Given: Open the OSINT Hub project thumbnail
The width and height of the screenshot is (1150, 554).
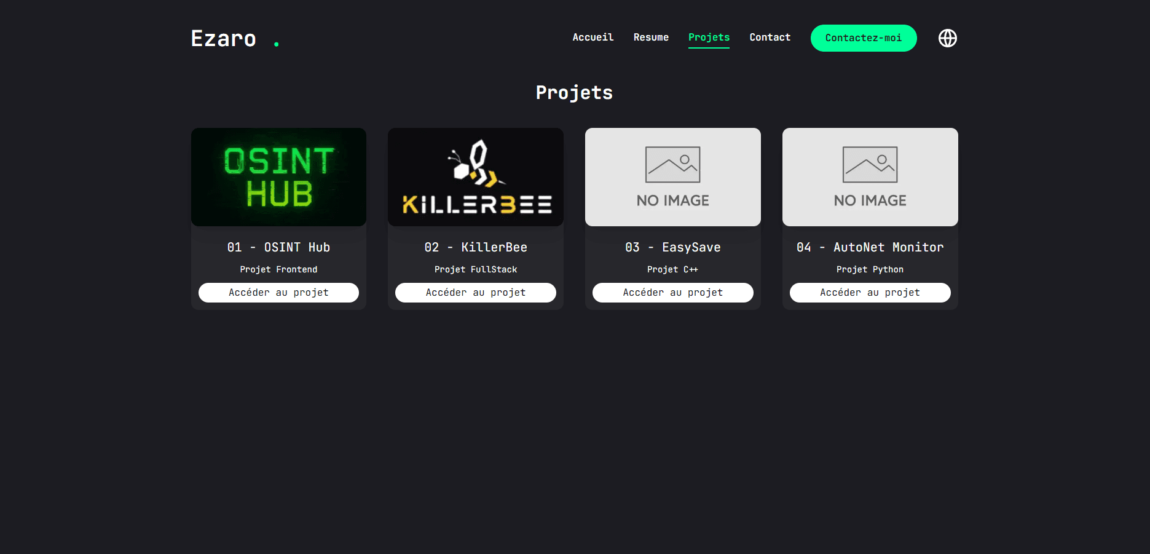Looking at the screenshot, I should point(278,177).
